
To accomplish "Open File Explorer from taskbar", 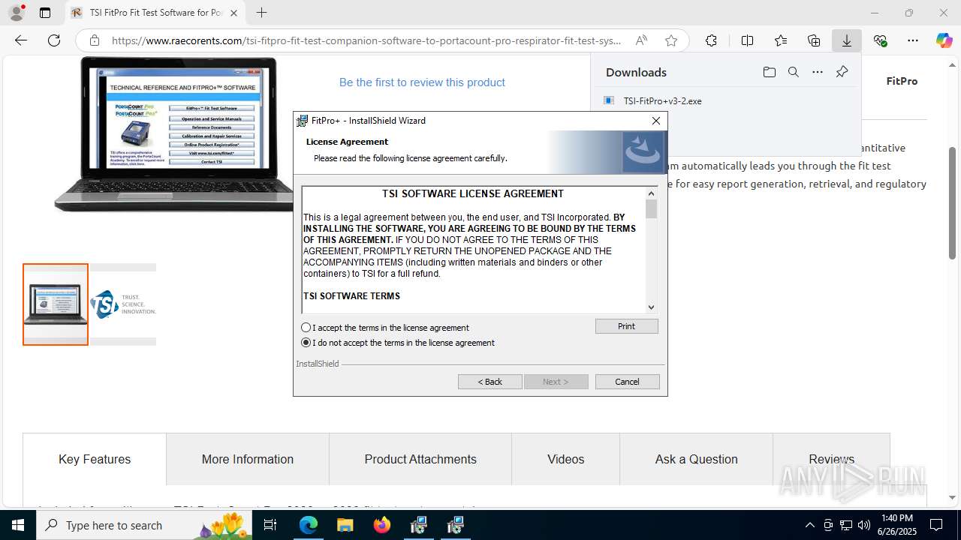I will (x=345, y=525).
